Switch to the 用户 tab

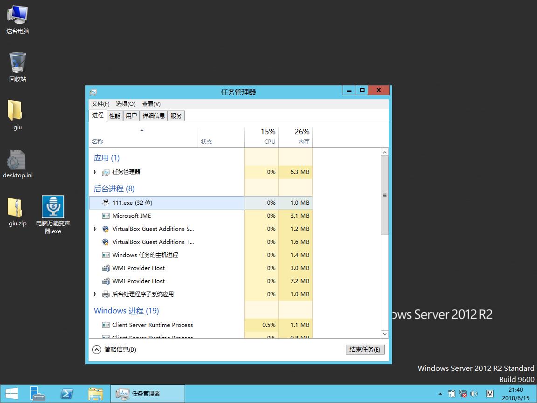131,116
